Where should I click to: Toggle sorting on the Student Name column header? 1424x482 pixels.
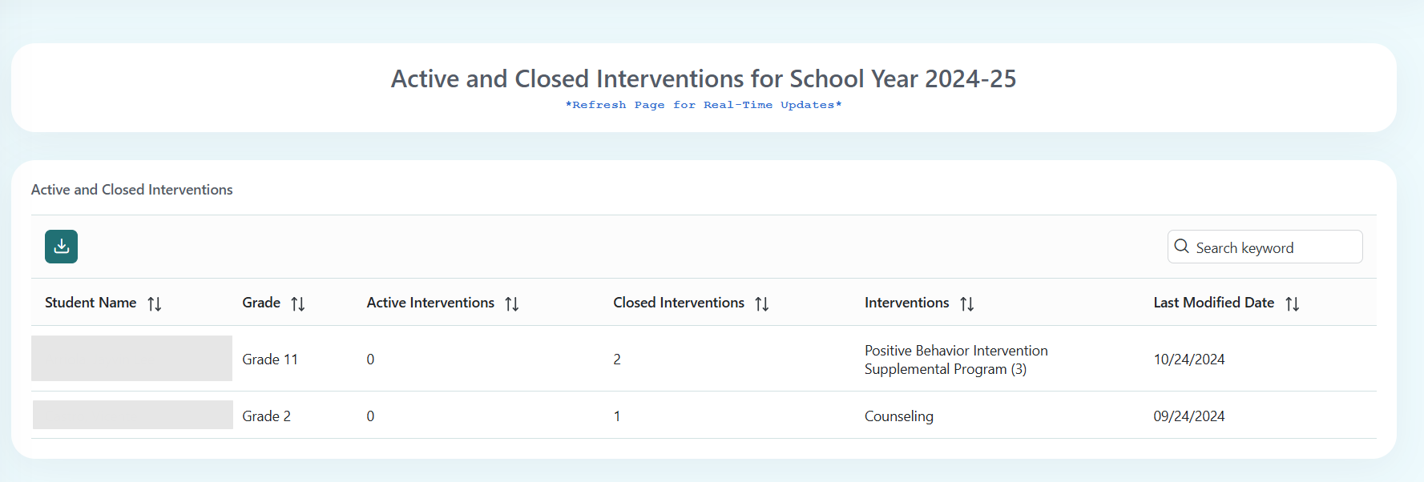91,303
